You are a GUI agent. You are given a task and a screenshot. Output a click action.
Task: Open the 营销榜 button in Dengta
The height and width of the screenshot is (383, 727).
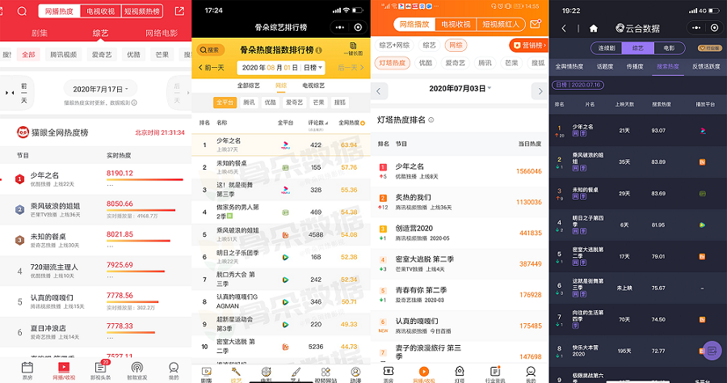coord(529,45)
